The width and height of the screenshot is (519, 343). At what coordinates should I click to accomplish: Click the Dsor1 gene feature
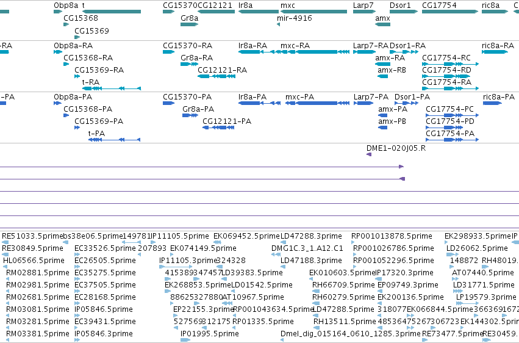coord(404,12)
